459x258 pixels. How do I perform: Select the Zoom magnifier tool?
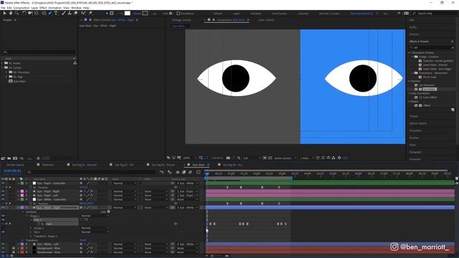coord(17,13)
